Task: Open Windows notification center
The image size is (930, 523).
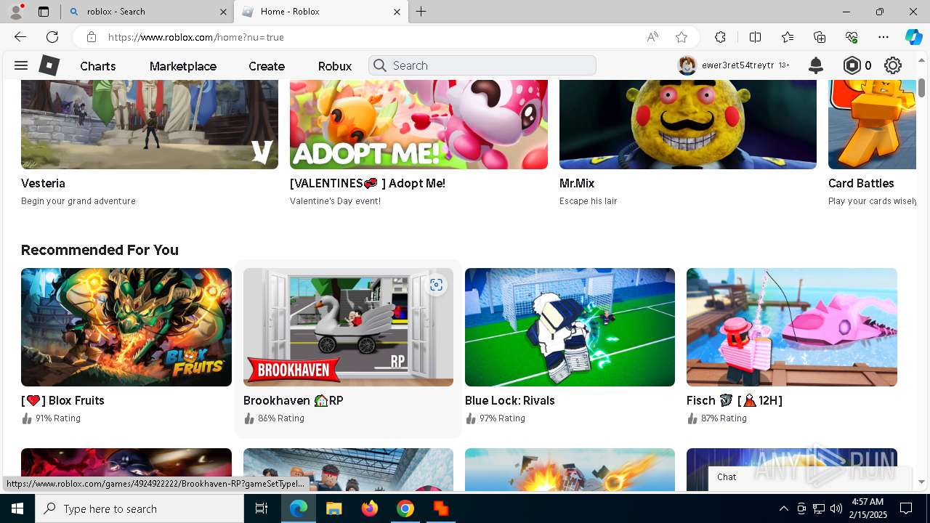Action: [906, 508]
